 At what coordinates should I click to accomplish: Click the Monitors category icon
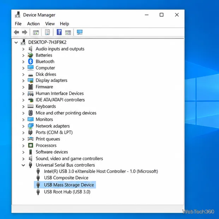point(30,119)
